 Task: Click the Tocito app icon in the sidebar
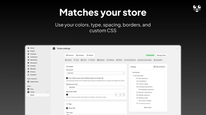click(28, 92)
